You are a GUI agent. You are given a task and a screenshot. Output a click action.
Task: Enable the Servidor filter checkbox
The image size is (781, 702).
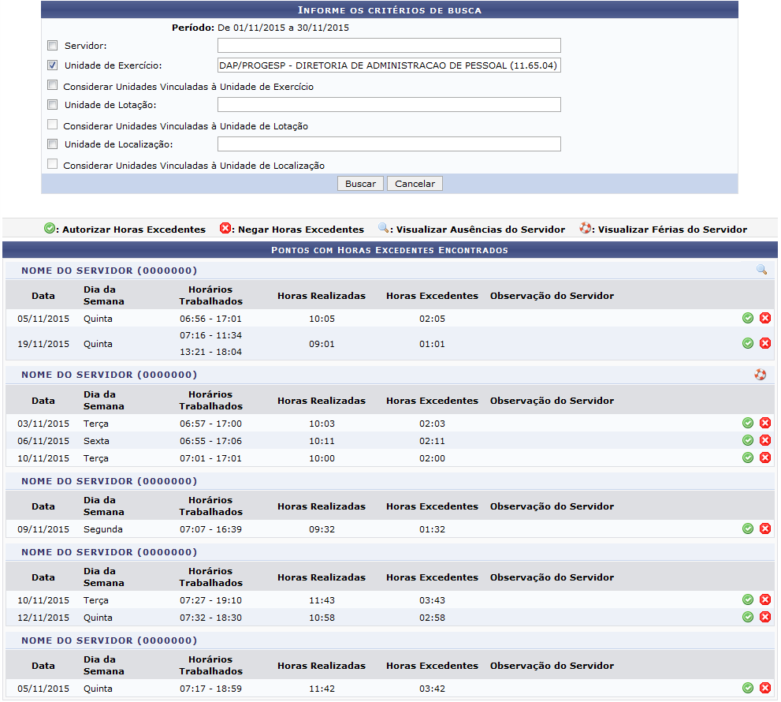tap(53, 46)
